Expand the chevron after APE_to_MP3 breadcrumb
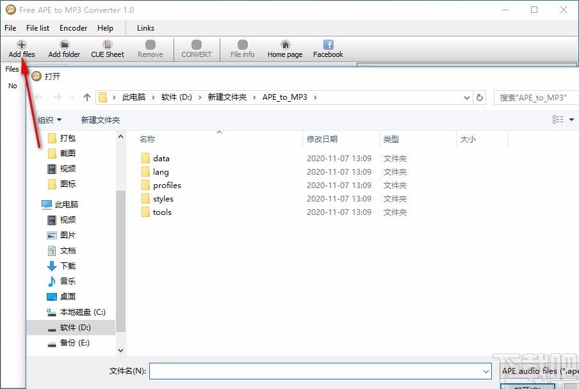This screenshot has width=579, height=389. coord(315,97)
